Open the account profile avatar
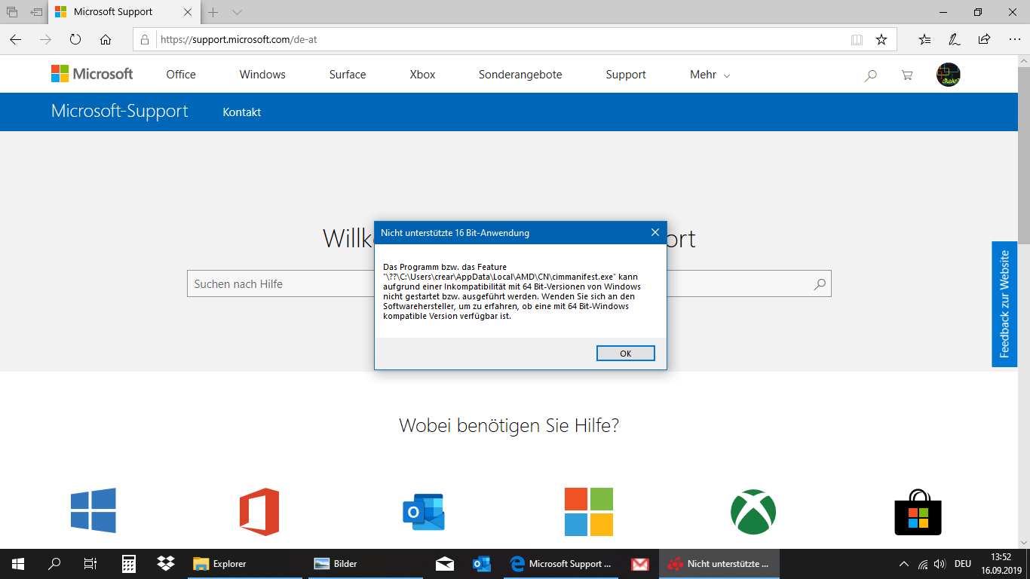The image size is (1030, 579). 949,75
